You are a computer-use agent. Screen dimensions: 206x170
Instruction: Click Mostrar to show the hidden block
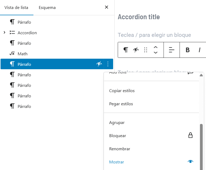(117, 162)
